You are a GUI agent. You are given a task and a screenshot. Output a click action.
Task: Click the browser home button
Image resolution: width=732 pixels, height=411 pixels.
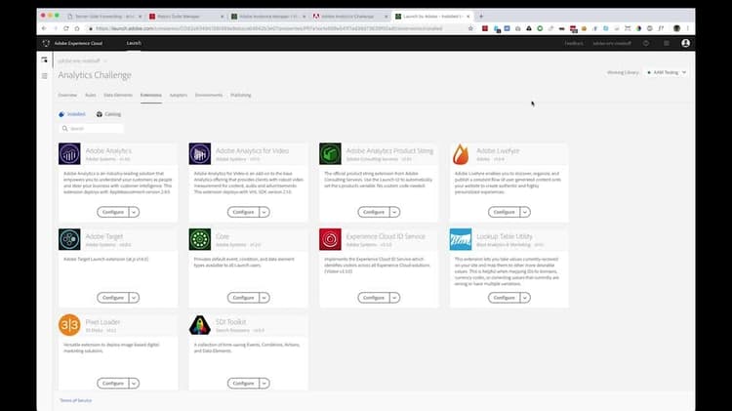77,28
